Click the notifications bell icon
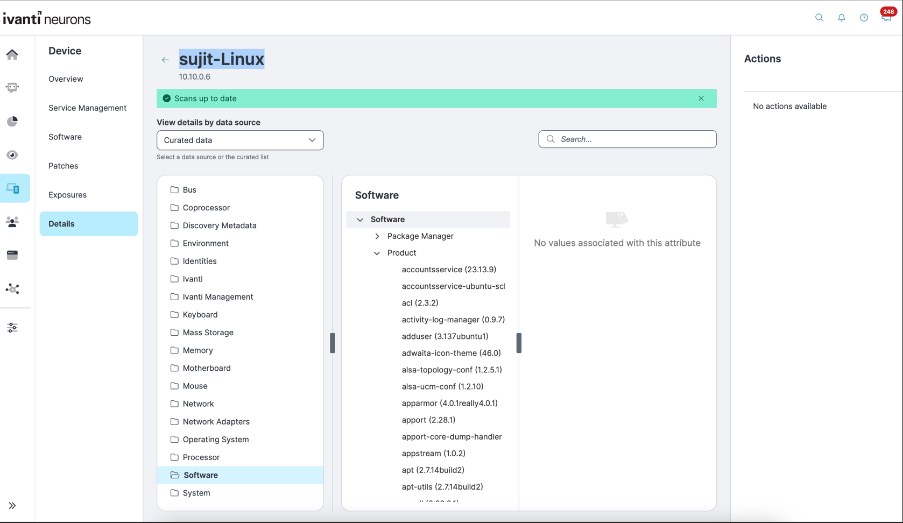Screen dimensions: 903x523 click(x=842, y=18)
